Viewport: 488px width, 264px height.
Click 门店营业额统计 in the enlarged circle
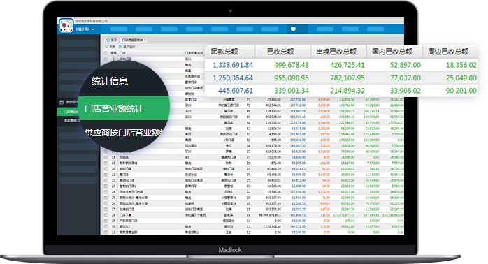click(x=114, y=109)
